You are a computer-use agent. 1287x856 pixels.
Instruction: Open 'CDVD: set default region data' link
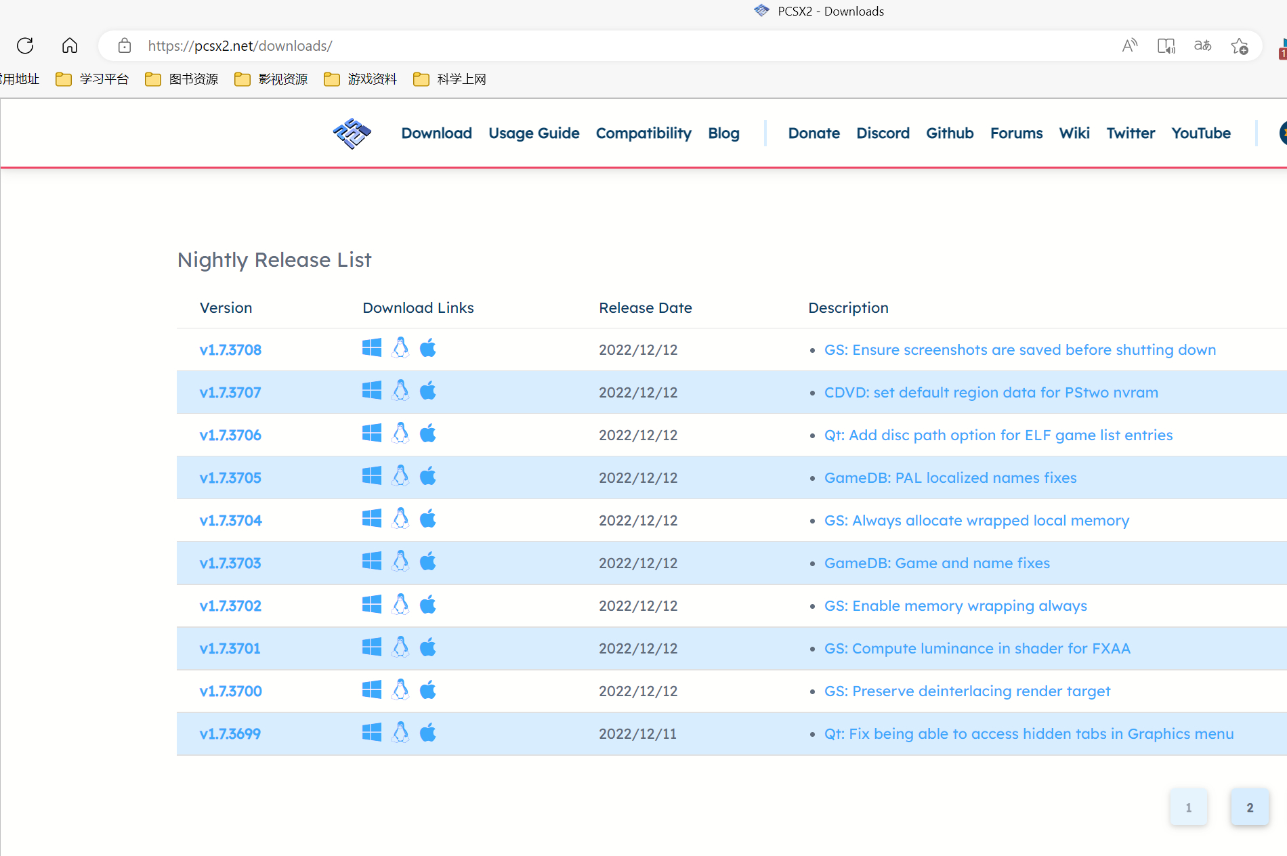pos(991,393)
